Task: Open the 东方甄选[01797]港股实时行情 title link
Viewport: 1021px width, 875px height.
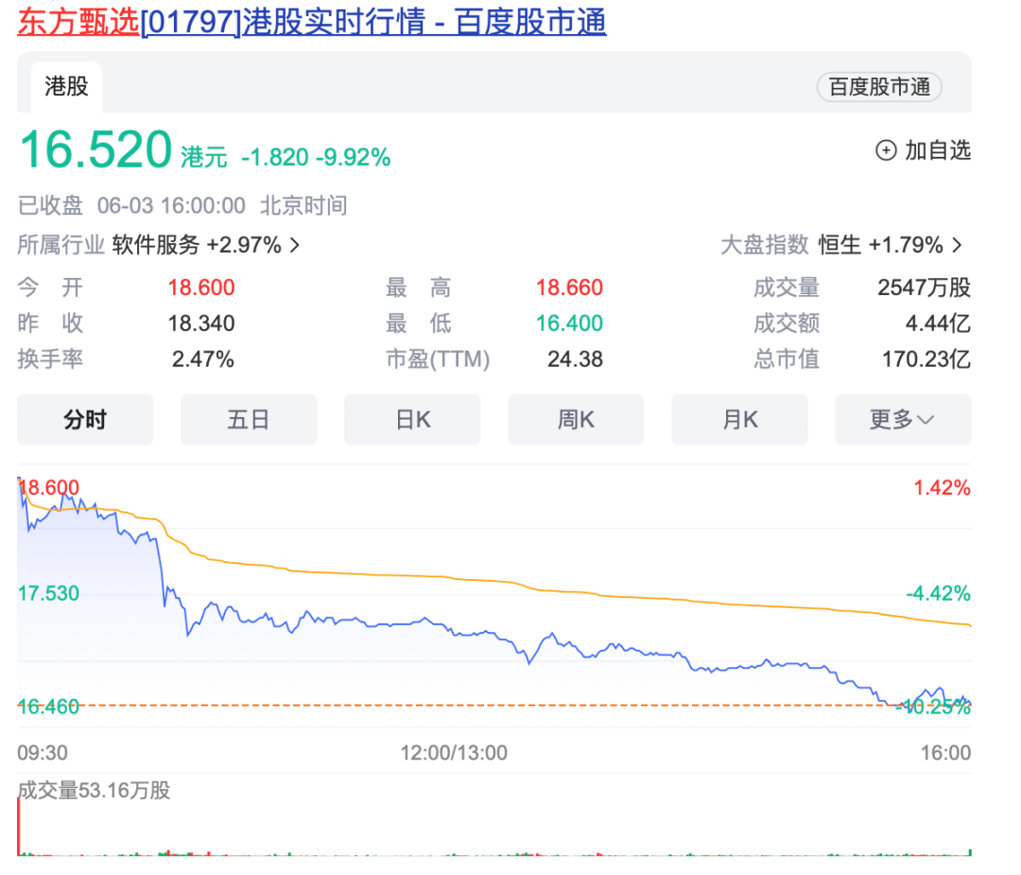Action: click(x=312, y=22)
